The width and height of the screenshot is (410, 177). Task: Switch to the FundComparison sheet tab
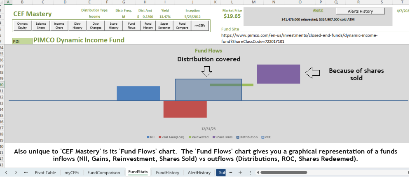tap(103, 172)
